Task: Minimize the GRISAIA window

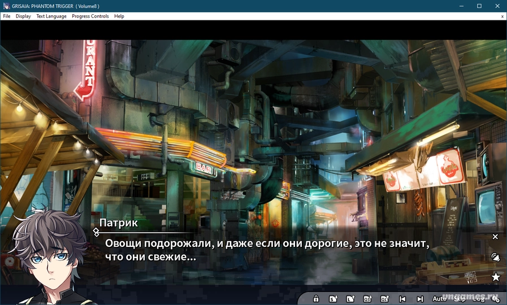Action: 461,6
